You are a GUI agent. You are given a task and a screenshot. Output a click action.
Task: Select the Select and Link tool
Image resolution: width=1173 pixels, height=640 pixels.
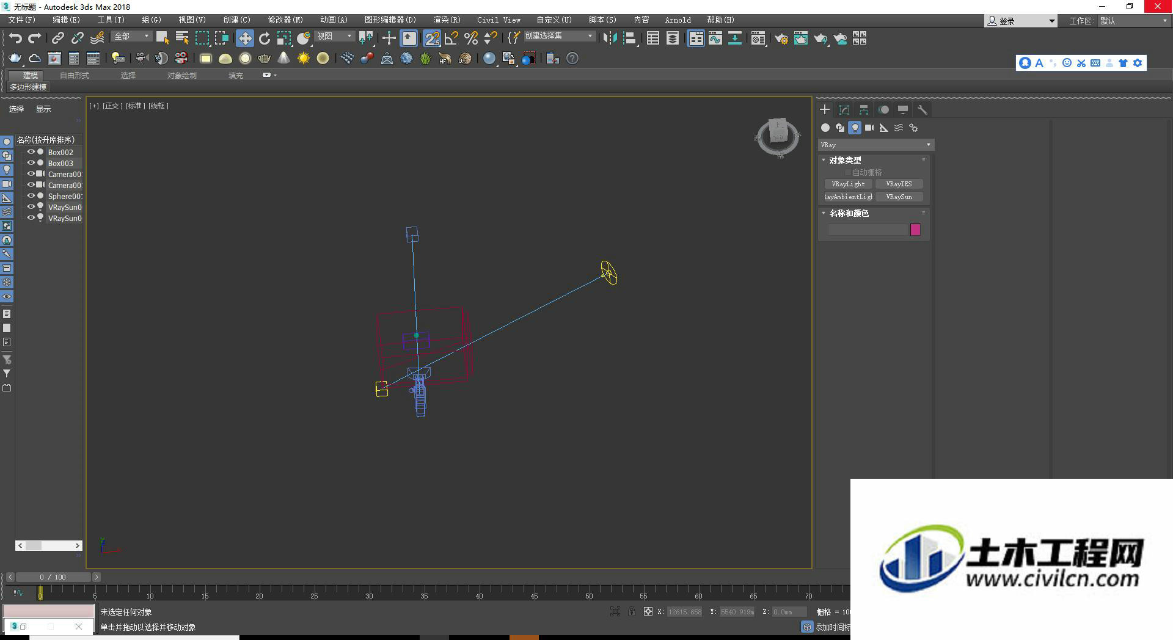(57, 38)
